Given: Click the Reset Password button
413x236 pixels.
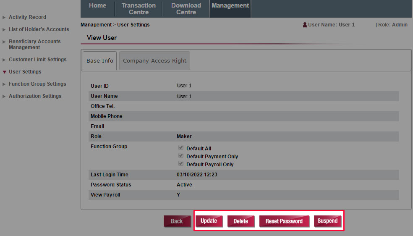Looking at the screenshot, I should [x=284, y=221].
